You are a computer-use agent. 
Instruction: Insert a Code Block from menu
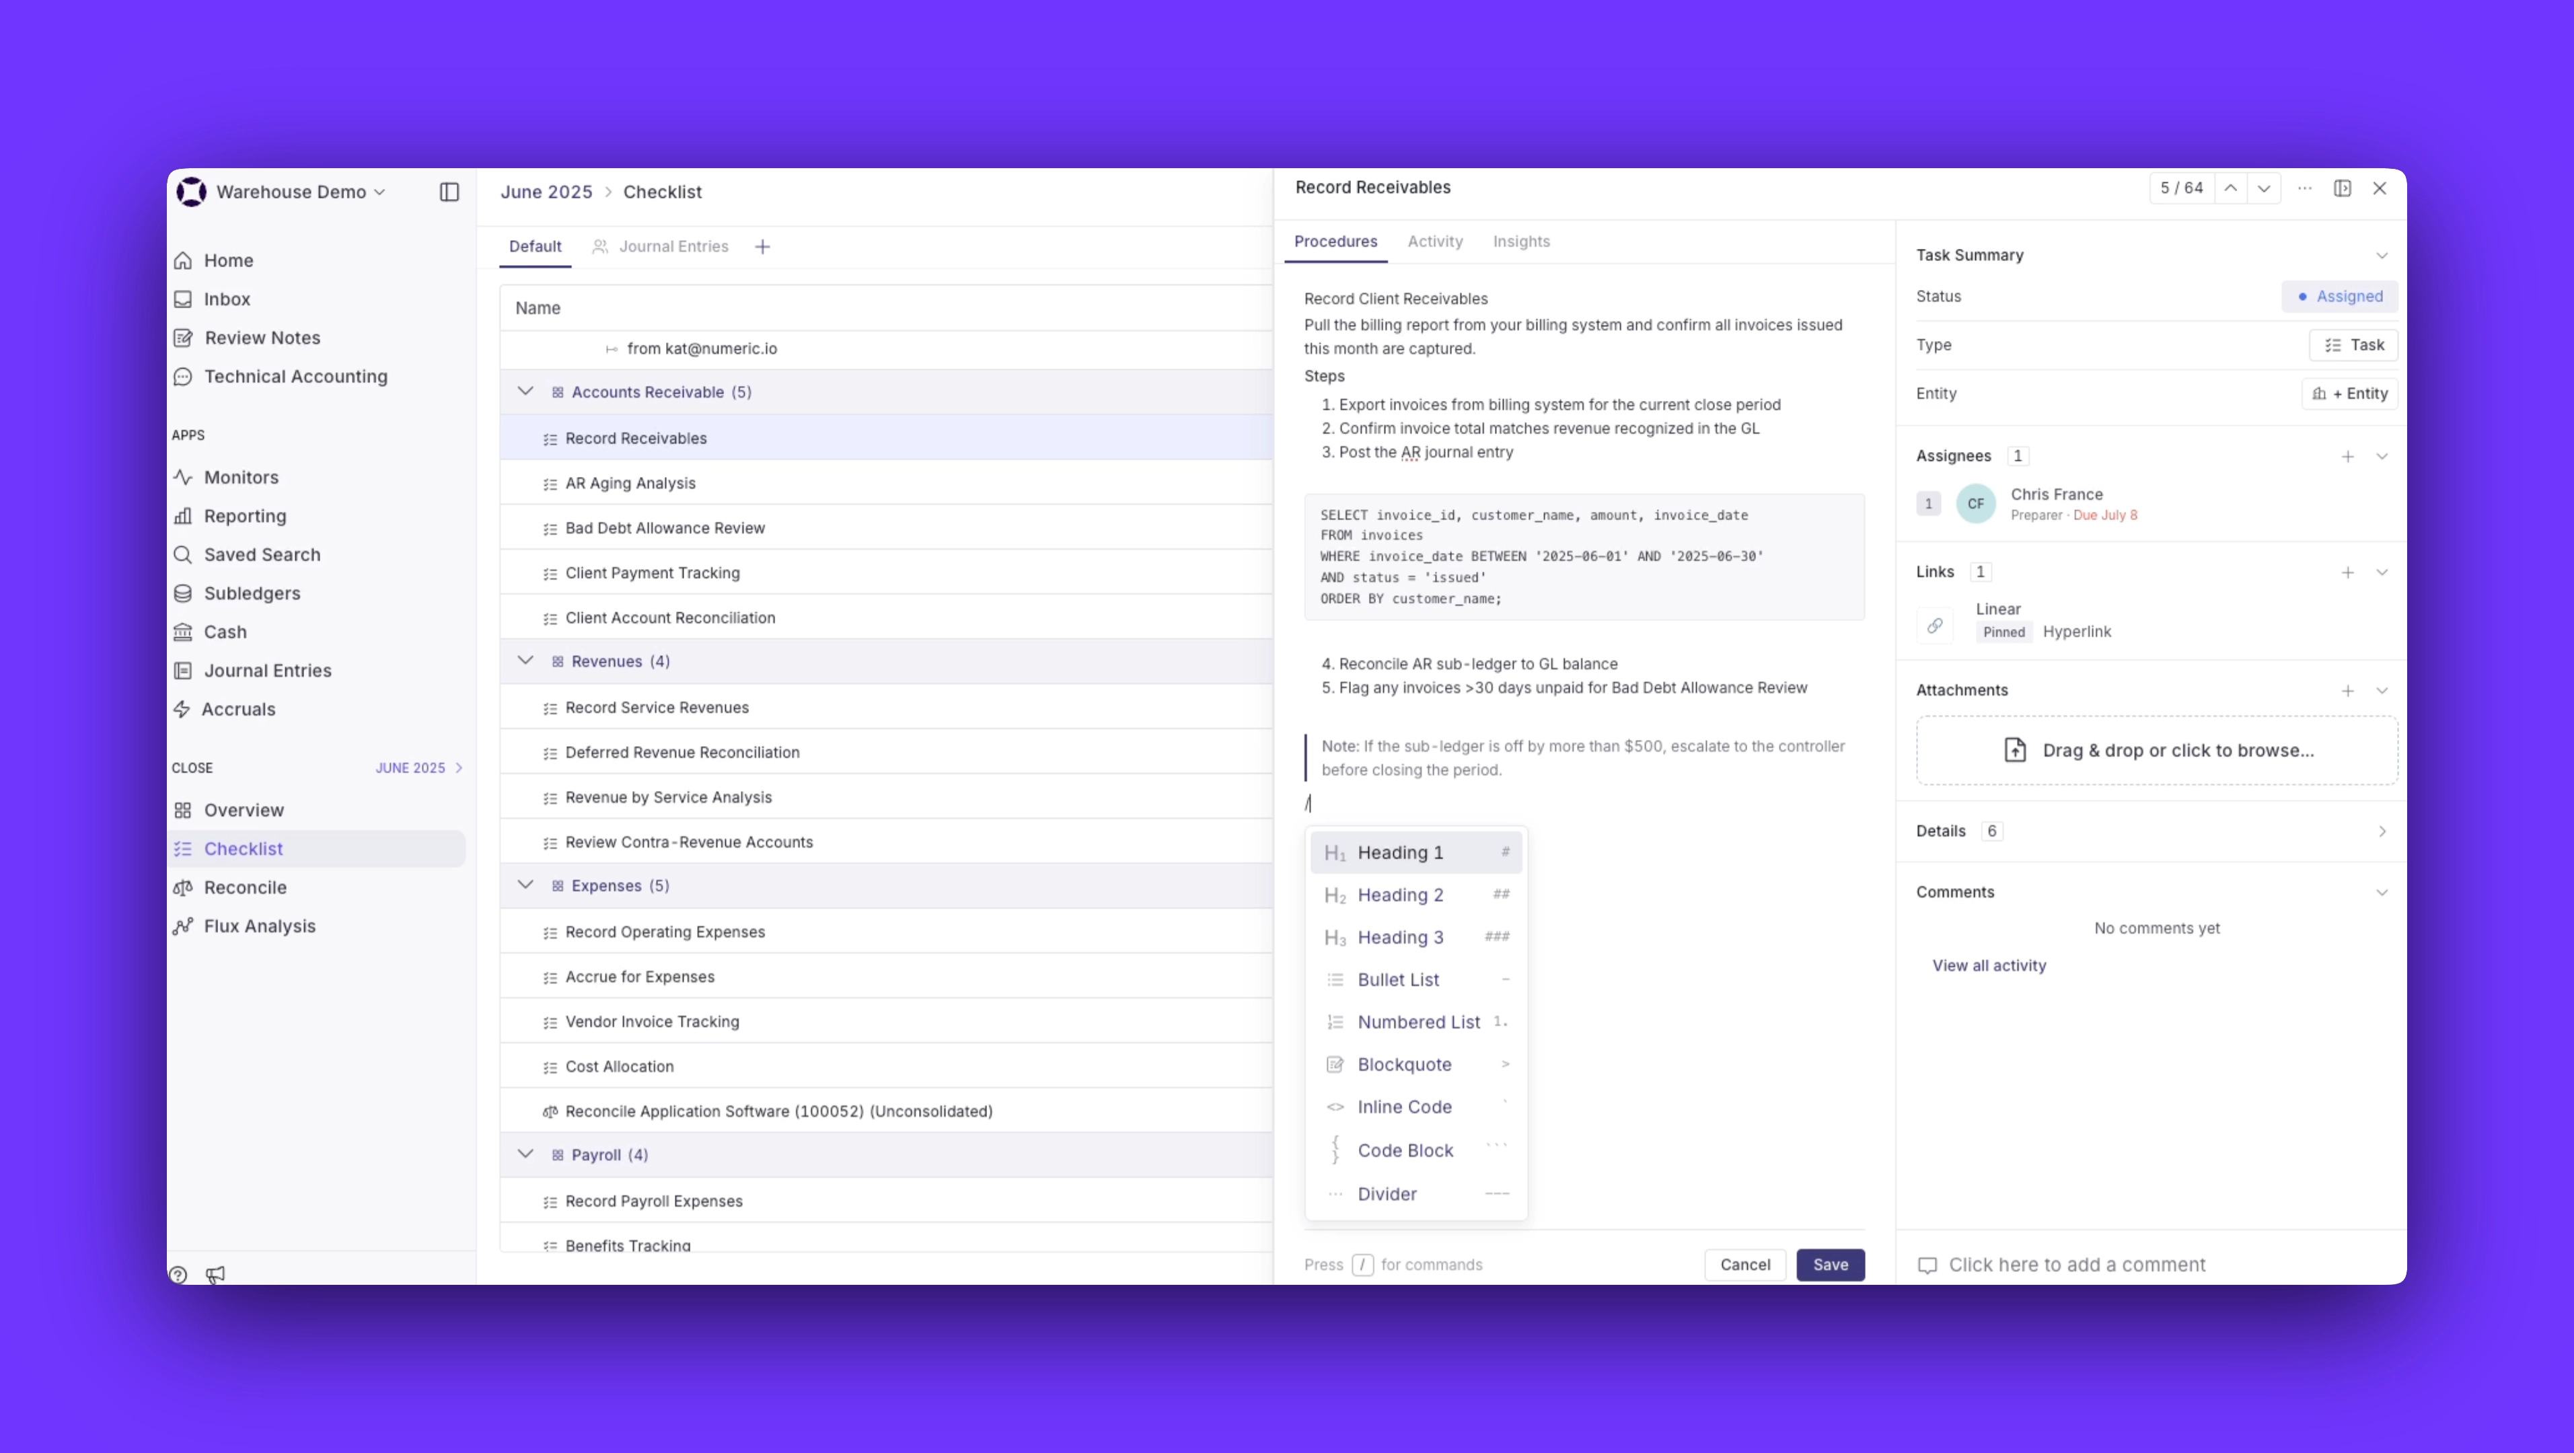pyautogui.click(x=1416, y=1150)
